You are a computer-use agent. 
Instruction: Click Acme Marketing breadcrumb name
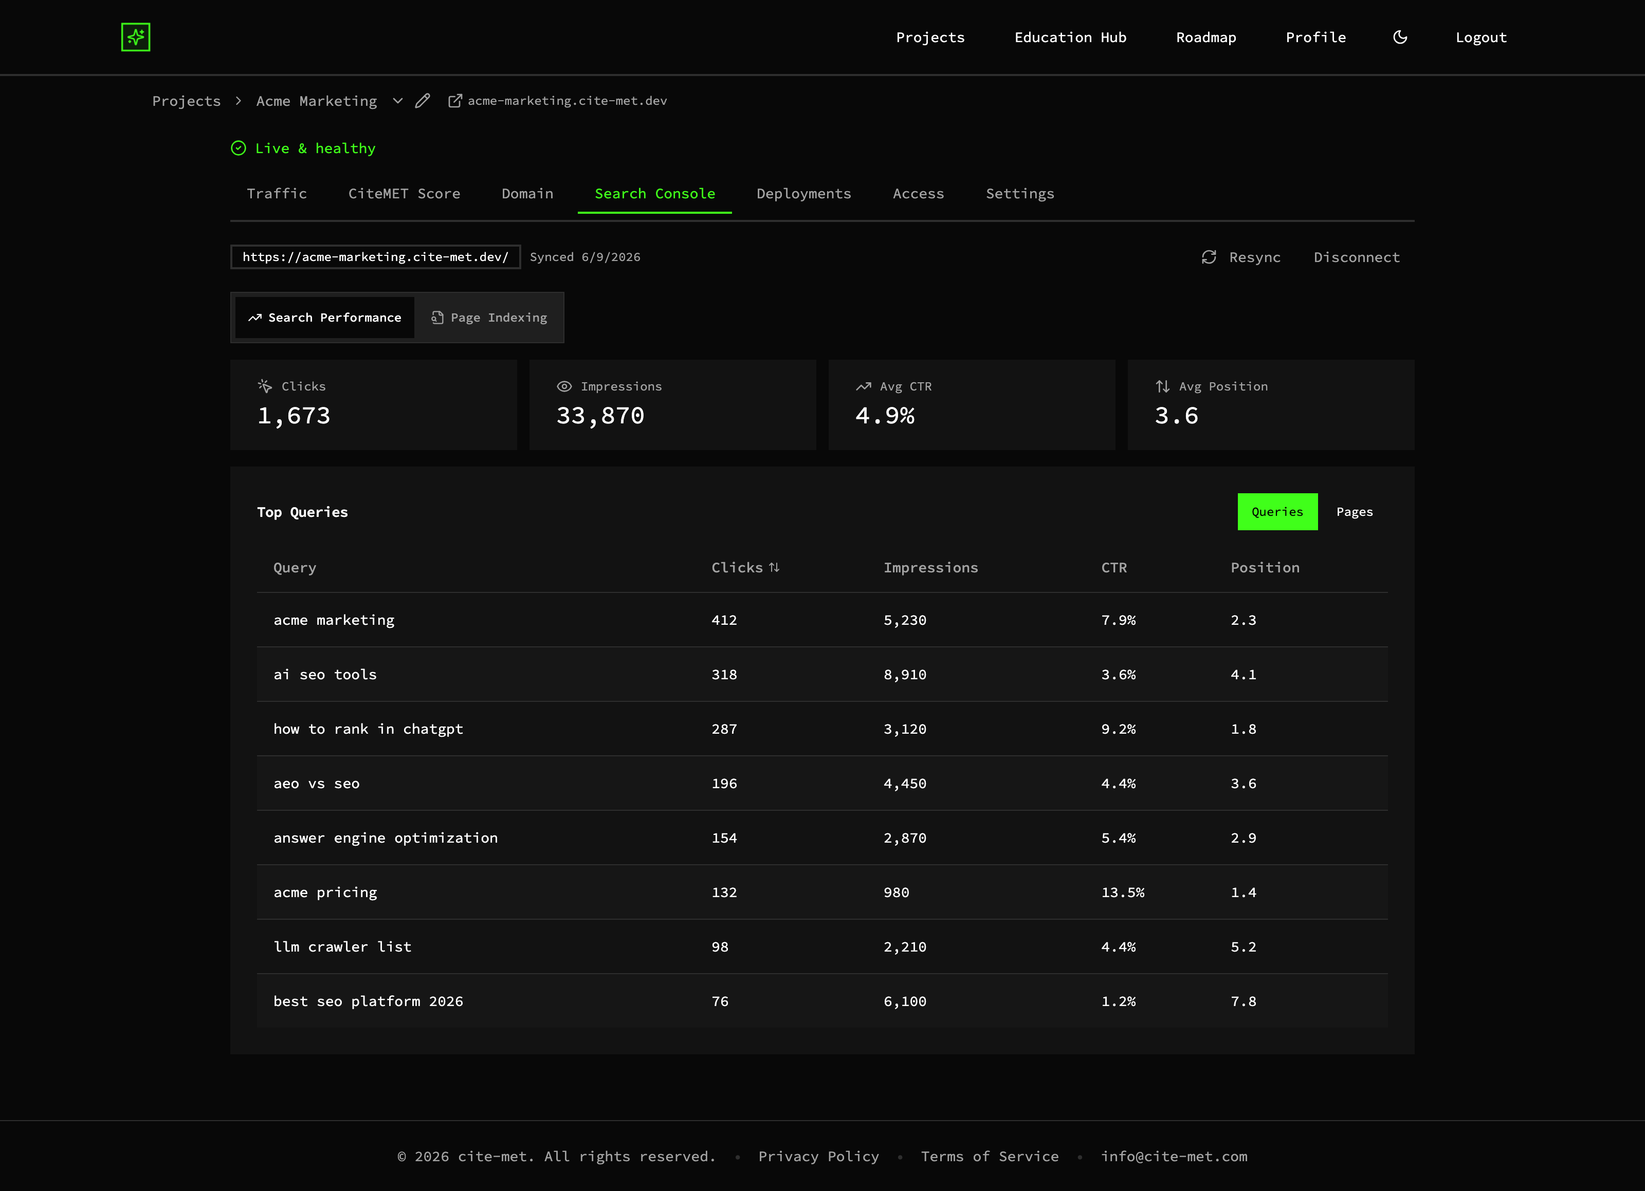(x=316, y=101)
